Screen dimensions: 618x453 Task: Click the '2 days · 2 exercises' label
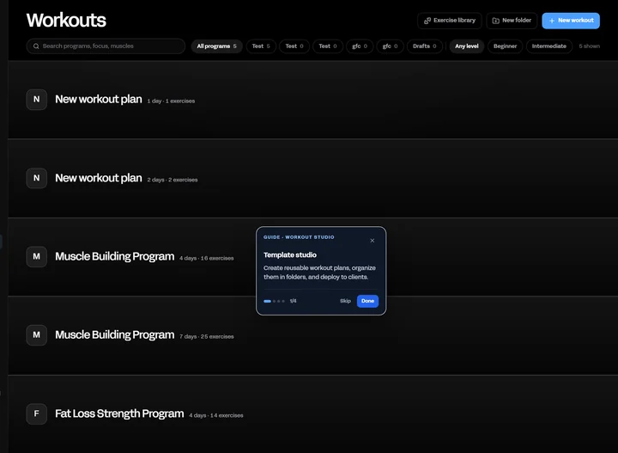tap(173, 180)
